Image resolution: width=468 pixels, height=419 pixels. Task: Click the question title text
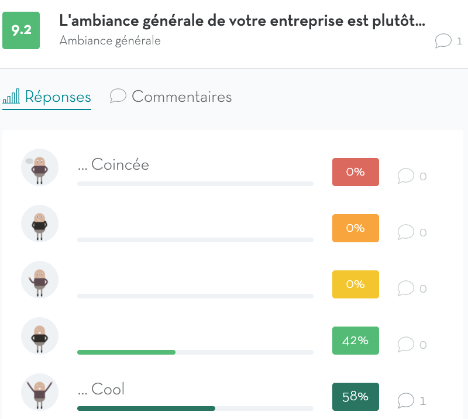pyautogui.click(x=242, y=20)
